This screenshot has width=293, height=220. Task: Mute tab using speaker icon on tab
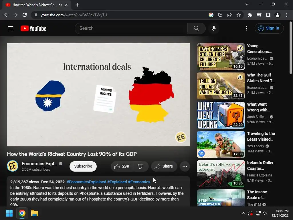(60, 5)
